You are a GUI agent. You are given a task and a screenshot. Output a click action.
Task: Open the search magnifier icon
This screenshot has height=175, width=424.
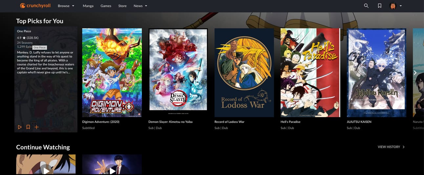[366, 6]
